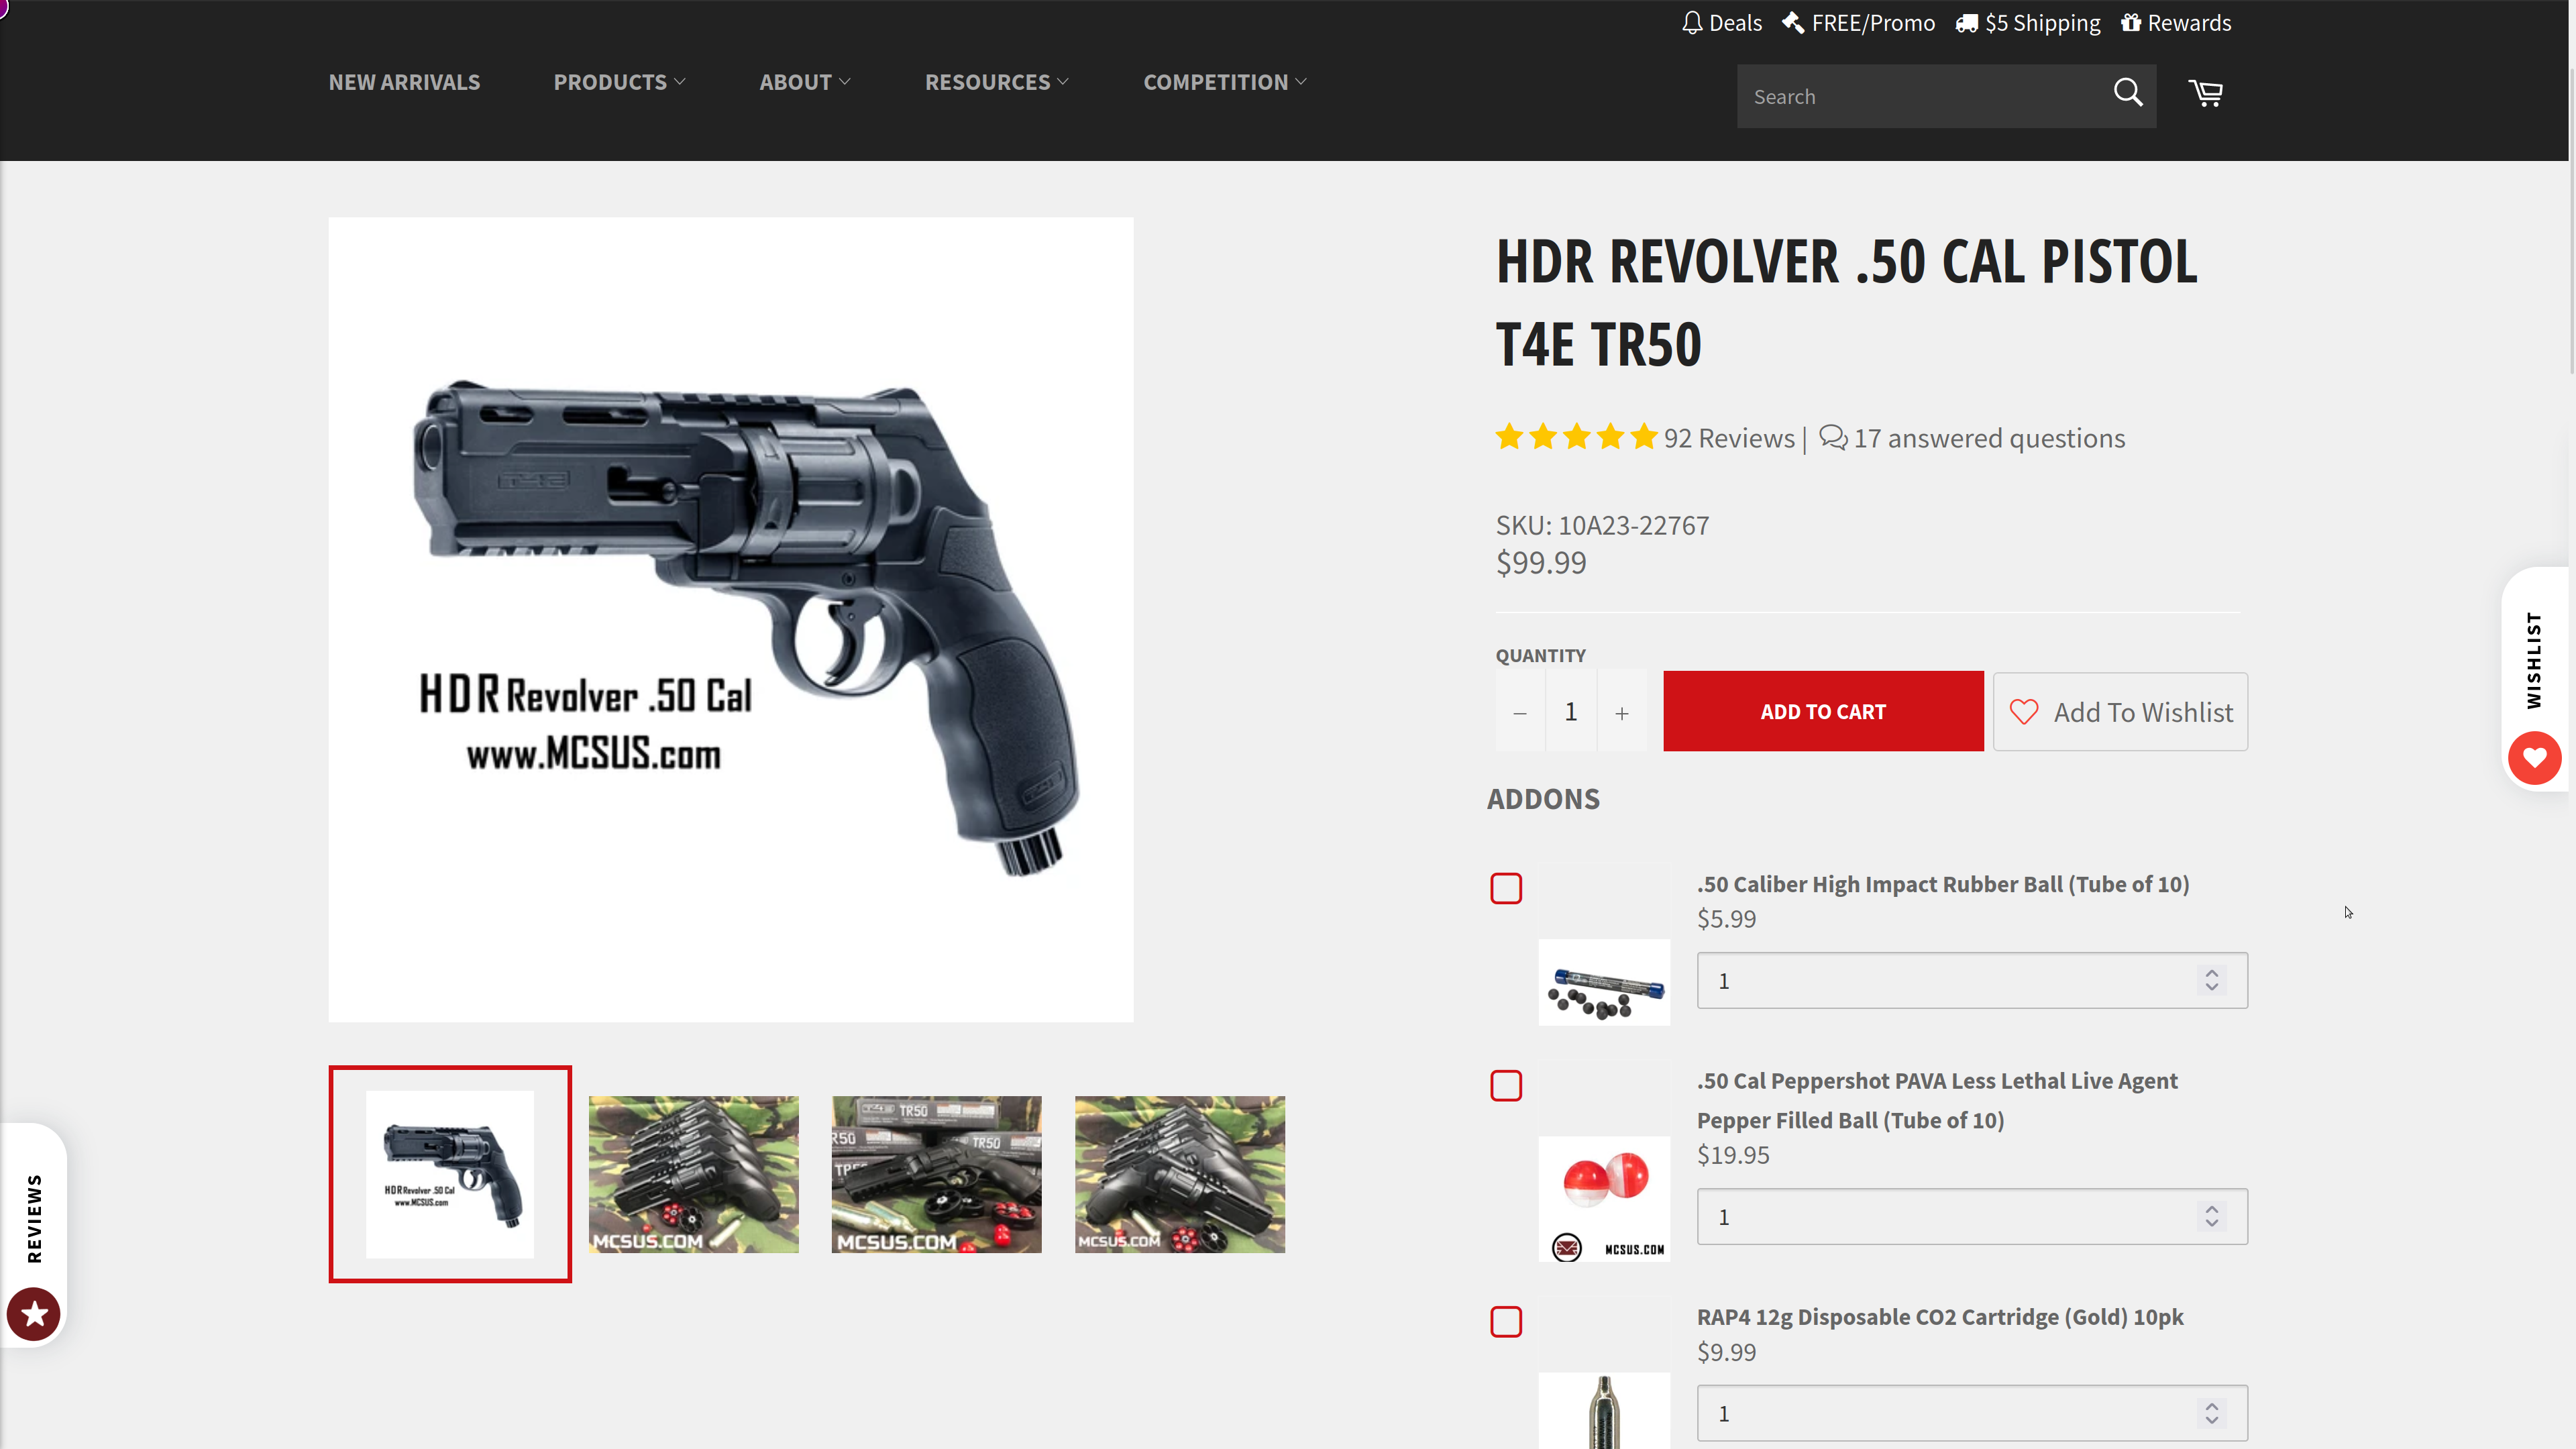2576x1449 pixels.
Task: Check the Peppershot PAVA addon checkbox
Action: (1506, 1085)
